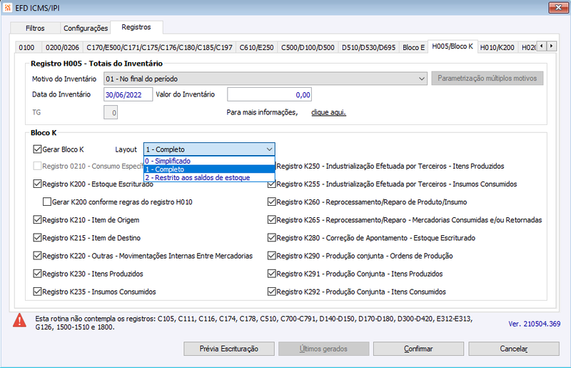
Task: Click the version text Ver. 210504.369
Action: (534, 324)
